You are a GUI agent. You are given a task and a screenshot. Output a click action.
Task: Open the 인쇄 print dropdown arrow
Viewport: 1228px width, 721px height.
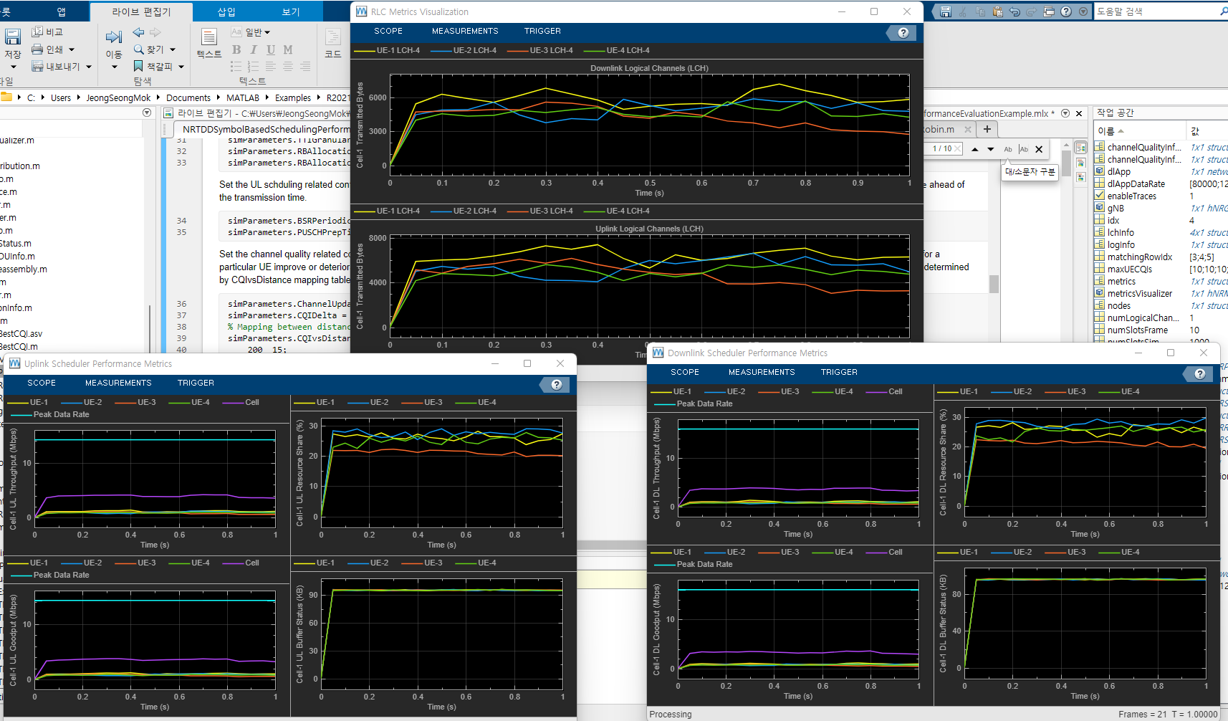tap(72, 49)
